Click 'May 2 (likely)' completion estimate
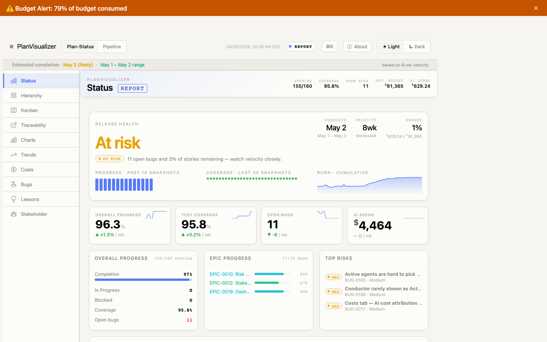 (78, 65)
